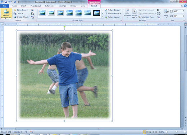Click Remove Background button
The height and width of the screenshot is (135, 187).
(x=6, y=14)
